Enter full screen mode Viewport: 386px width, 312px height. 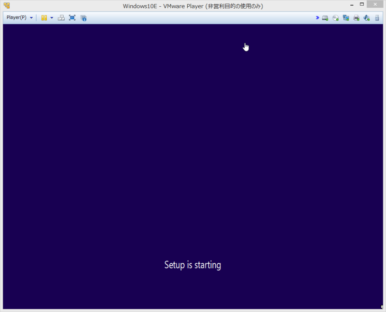72,18
